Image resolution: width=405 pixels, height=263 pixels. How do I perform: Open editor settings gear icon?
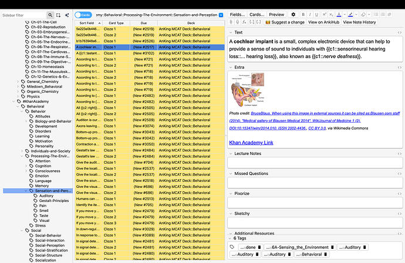[x=293, y=15]
